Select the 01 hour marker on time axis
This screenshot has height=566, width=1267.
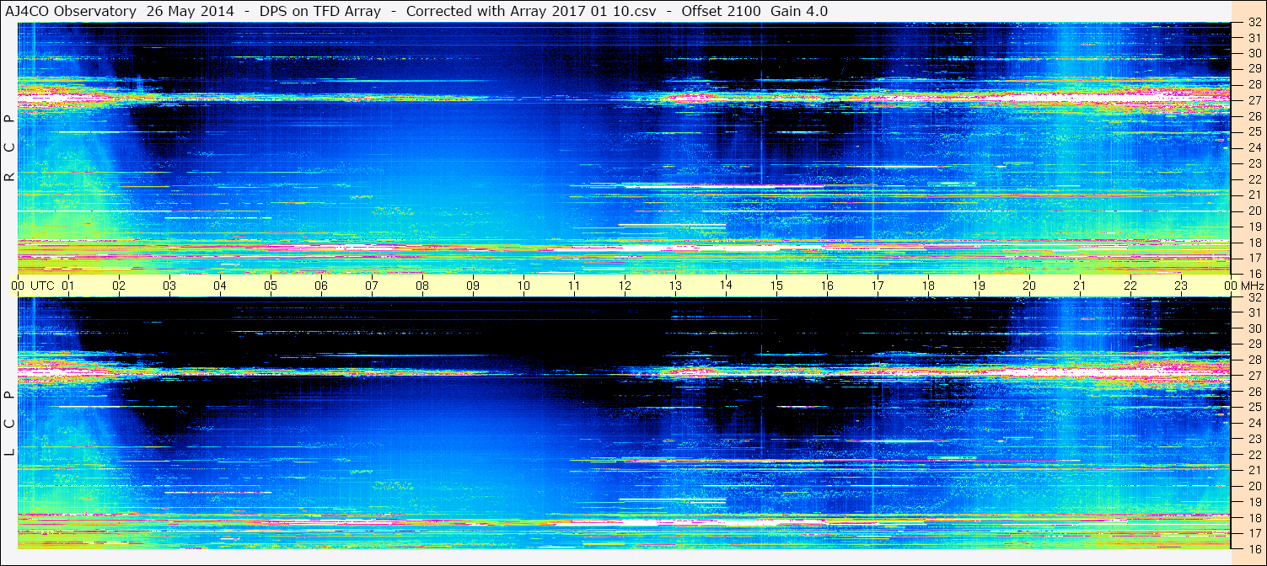pyautogui.click(x=68, y=286)
